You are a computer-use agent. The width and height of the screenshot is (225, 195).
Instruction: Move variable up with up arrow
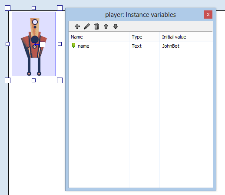tap(106, 26)
